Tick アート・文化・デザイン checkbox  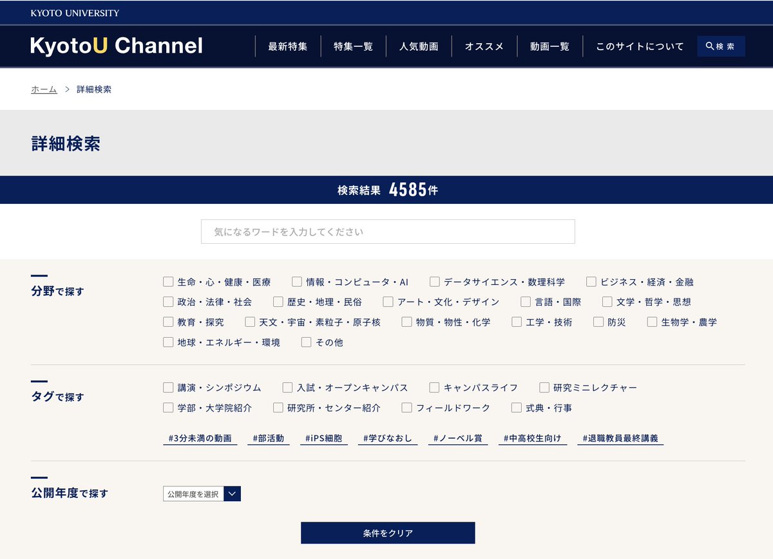[x=388, y=302]
